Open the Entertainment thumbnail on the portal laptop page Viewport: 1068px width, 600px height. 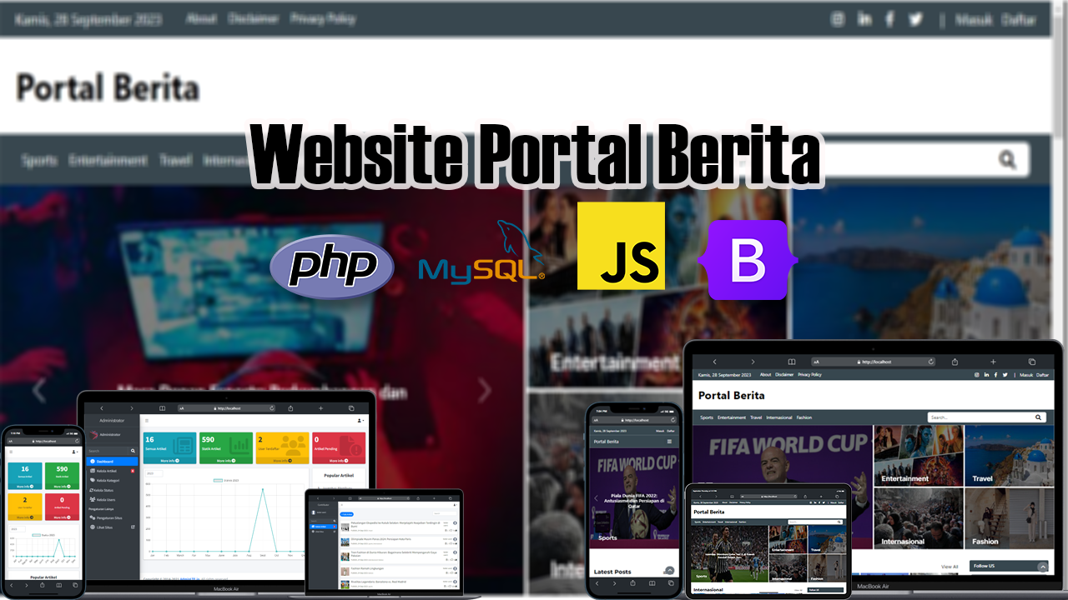pos(919,455)
